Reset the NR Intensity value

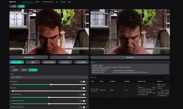coord(87,82)
